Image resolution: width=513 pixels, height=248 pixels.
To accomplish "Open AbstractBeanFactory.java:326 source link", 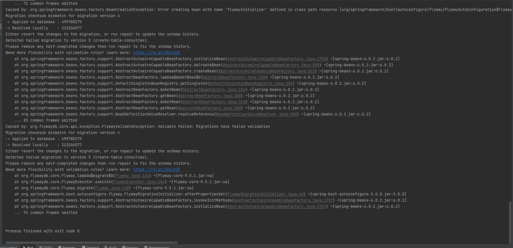I will (234, 77).
